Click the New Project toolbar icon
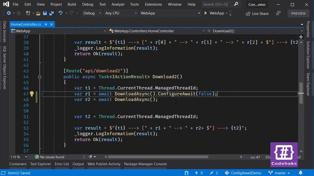 (x=28, y=13)
